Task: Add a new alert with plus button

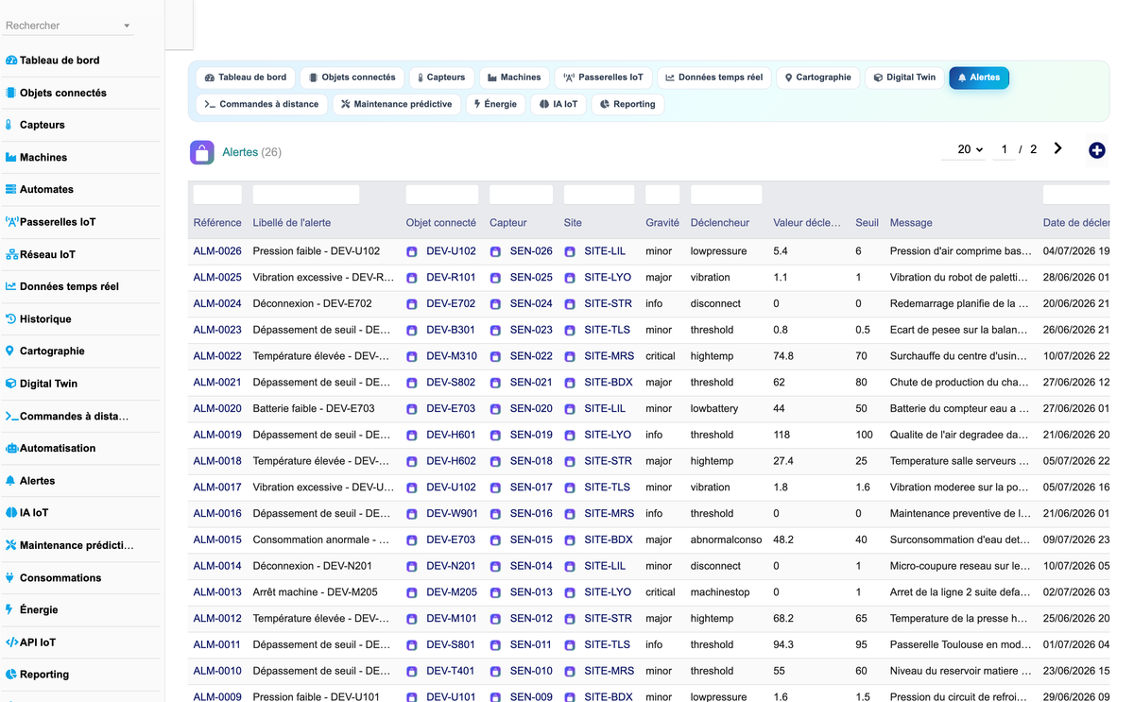Action: (x=1096, y=150)
